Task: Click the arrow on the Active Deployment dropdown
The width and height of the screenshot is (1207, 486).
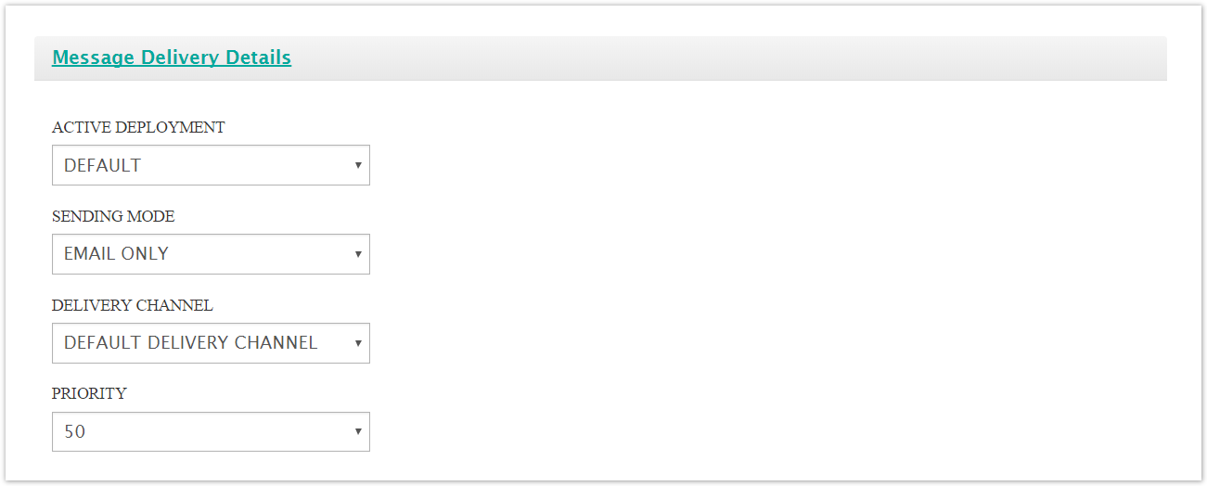Action: 358,165
